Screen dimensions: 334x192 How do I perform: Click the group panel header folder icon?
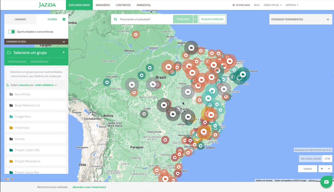(9, 52)
